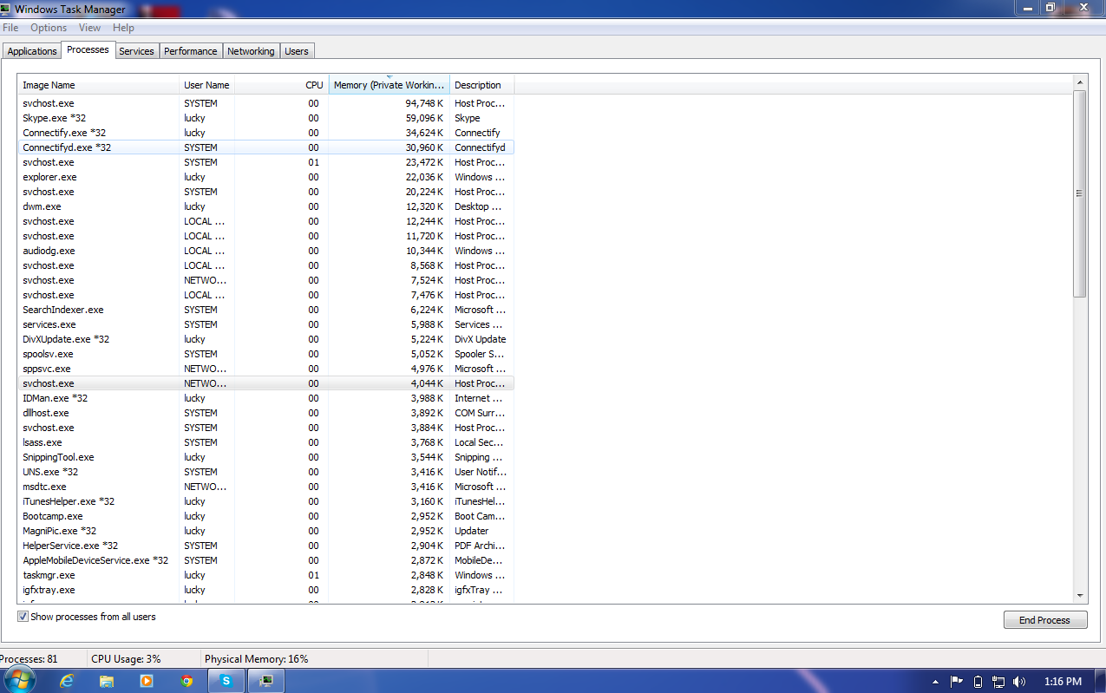This screenshot has width=1106, height=693.
Task: Open the Networking tab
Action: click(251, 51)
